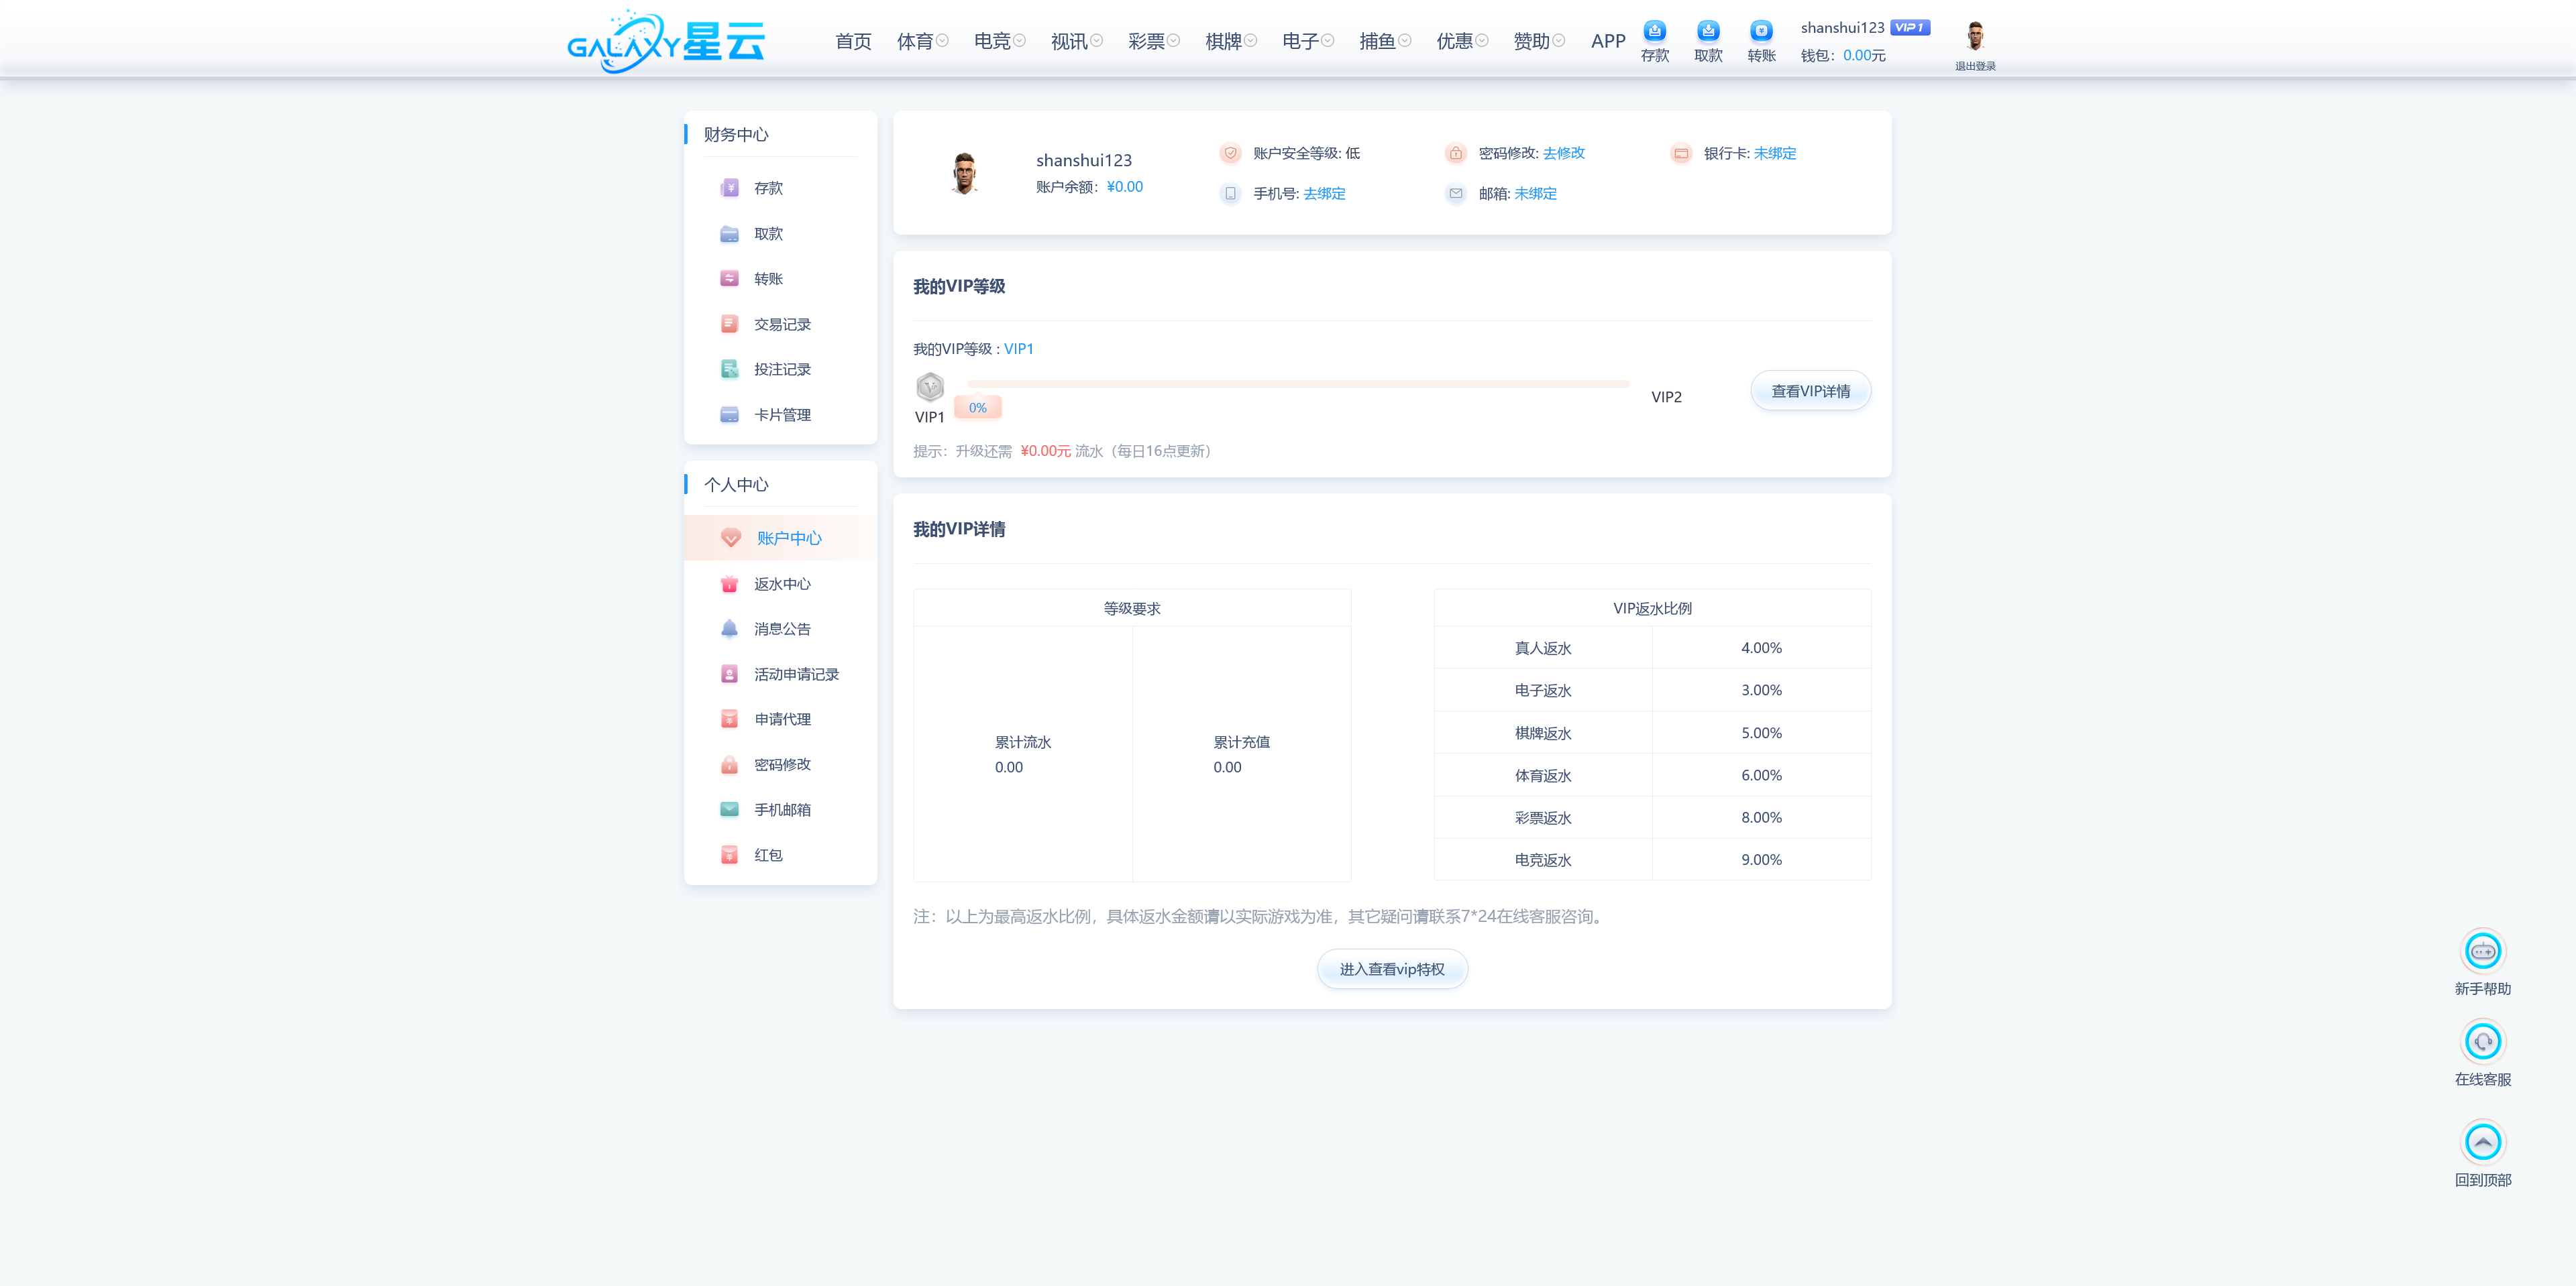
Task: Select 卡片管理 card management
Action: click(x=783, y=414)
